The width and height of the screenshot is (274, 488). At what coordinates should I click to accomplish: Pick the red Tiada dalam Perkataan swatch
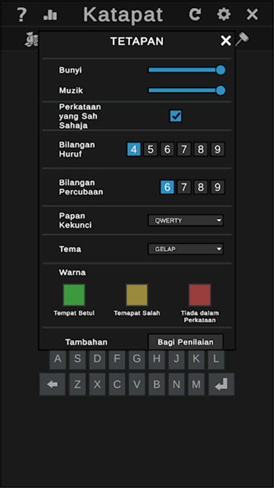coord(200,295)
